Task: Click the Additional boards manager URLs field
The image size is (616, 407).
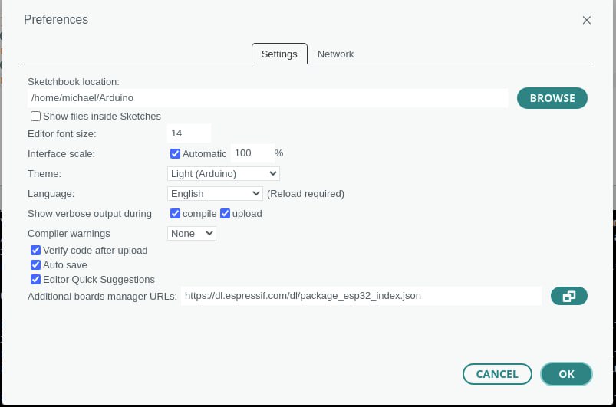Action: (x=361, y=296)
